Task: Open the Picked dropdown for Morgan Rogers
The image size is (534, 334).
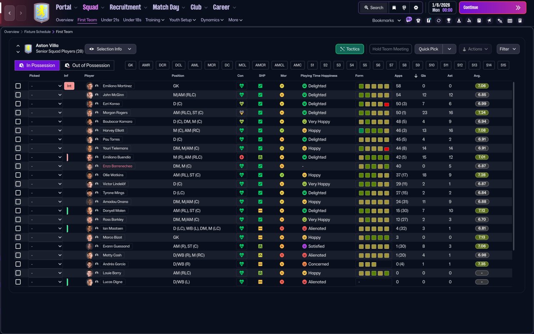Action: (45, 113)
